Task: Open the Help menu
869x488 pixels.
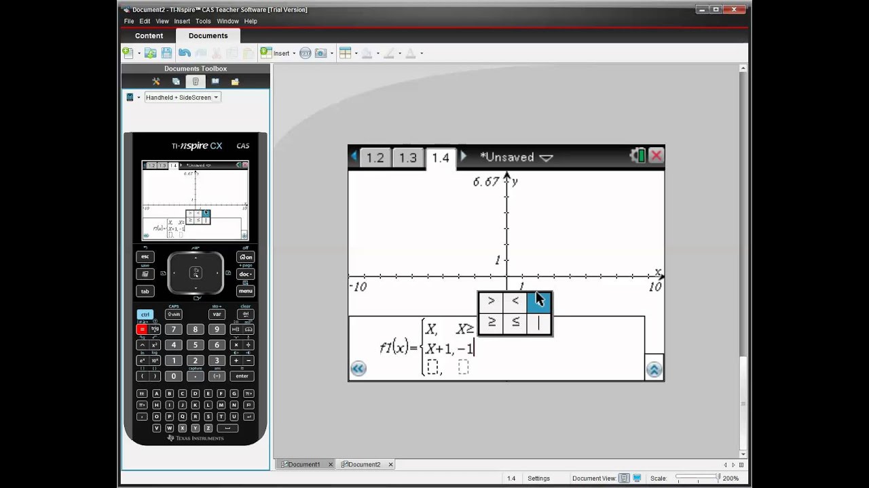Action: (251, 21)
